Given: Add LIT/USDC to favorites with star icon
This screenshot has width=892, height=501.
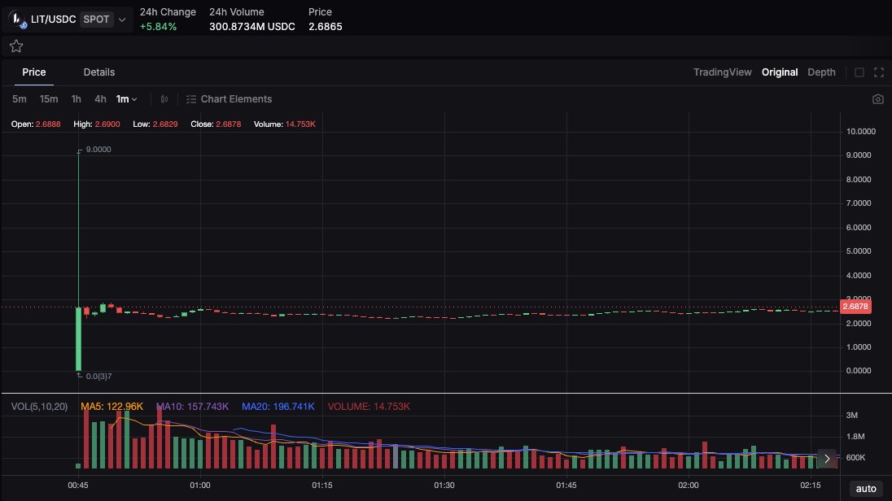Looking at the screenshot, I should pyautogui.click(x=16, y=46).
